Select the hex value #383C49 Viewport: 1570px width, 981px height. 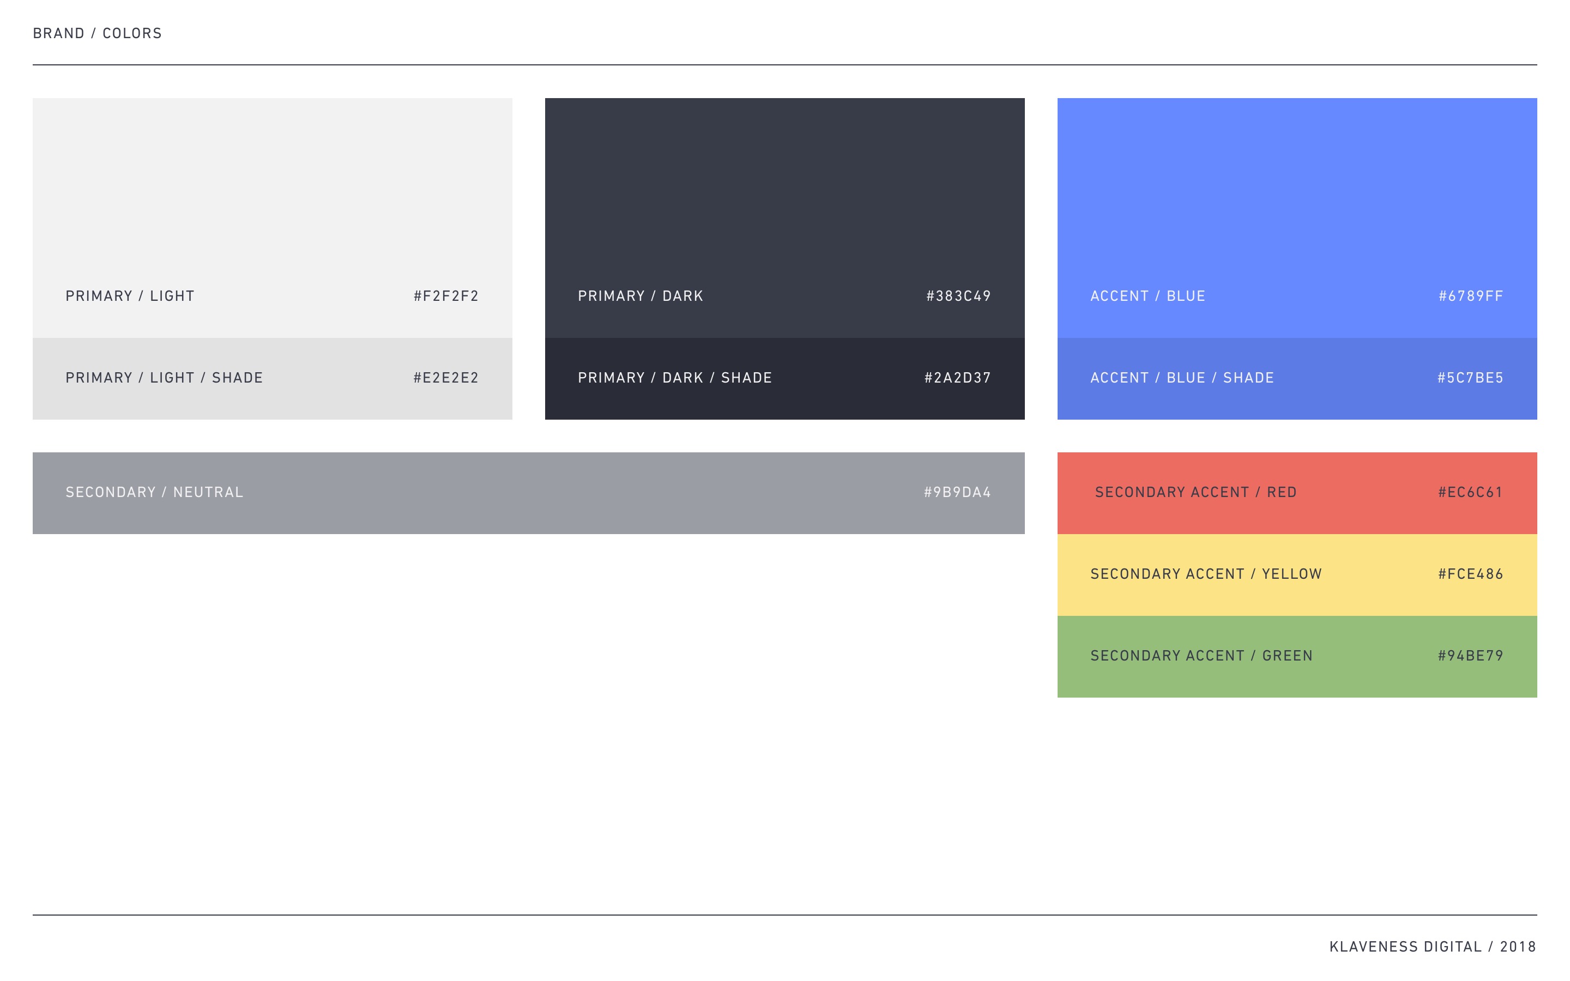(x=959, y=296)
